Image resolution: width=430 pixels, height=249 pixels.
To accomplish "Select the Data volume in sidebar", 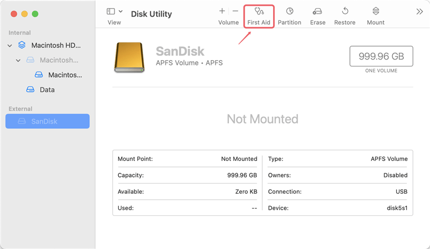I will pos(47,90).
